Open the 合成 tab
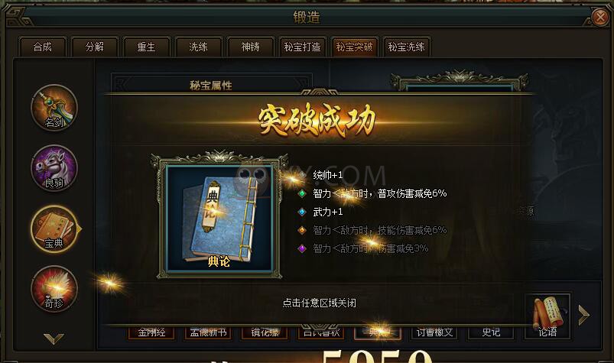The height and width of the screenshot is (363, 614). (43, 47)
